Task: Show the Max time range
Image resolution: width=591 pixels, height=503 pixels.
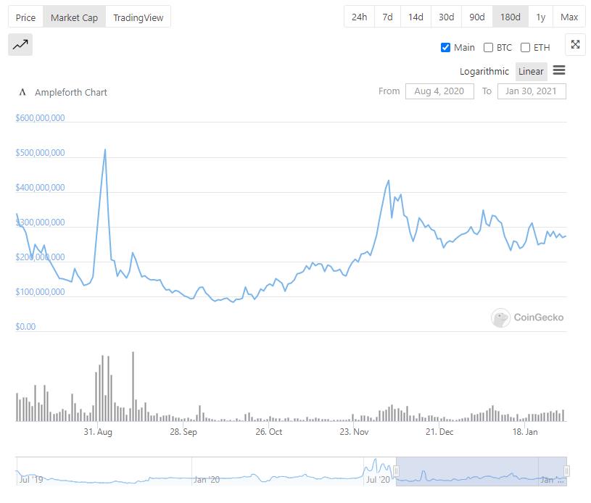Action: 569,17
